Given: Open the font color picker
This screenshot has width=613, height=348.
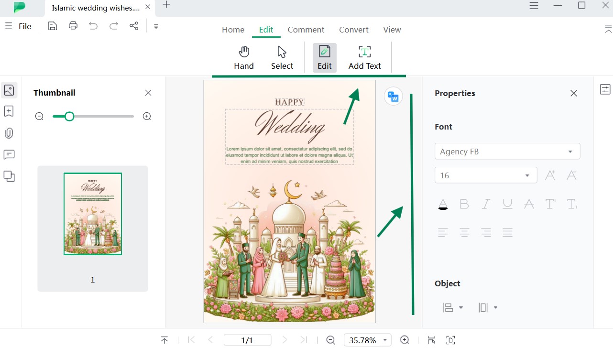Looking at the screenshot, I should pos(443,204).
